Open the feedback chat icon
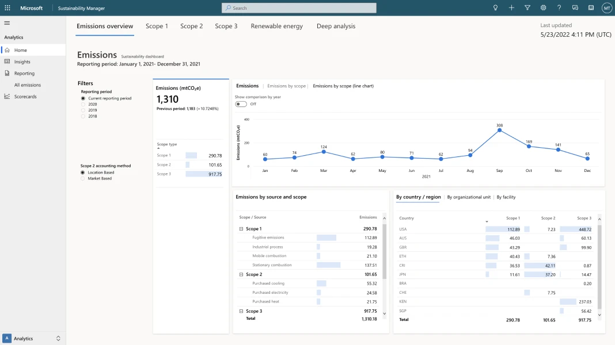The width and height of the screenshot is (615, 345). coord(574,7)
